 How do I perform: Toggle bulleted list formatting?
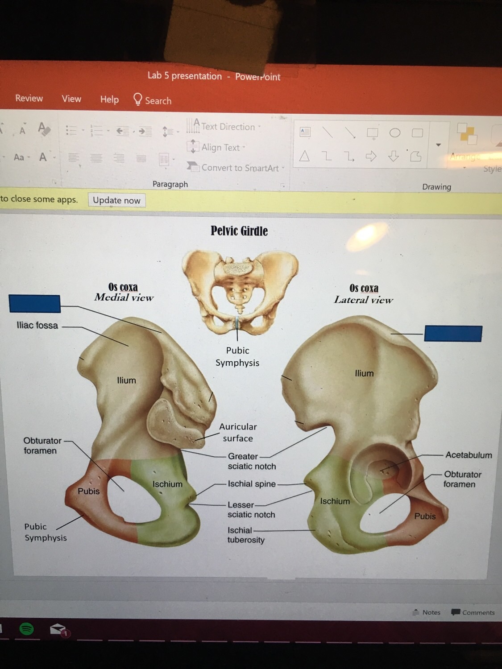tap(71, 130)
